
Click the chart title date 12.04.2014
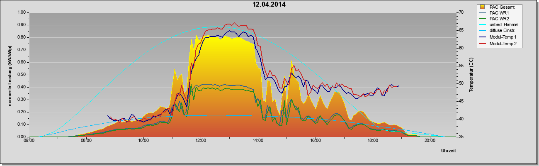269,5
